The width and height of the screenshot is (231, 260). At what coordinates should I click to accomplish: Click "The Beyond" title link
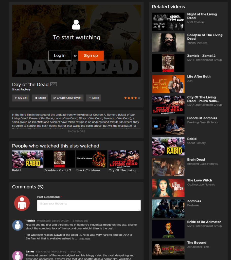(197, 242)
